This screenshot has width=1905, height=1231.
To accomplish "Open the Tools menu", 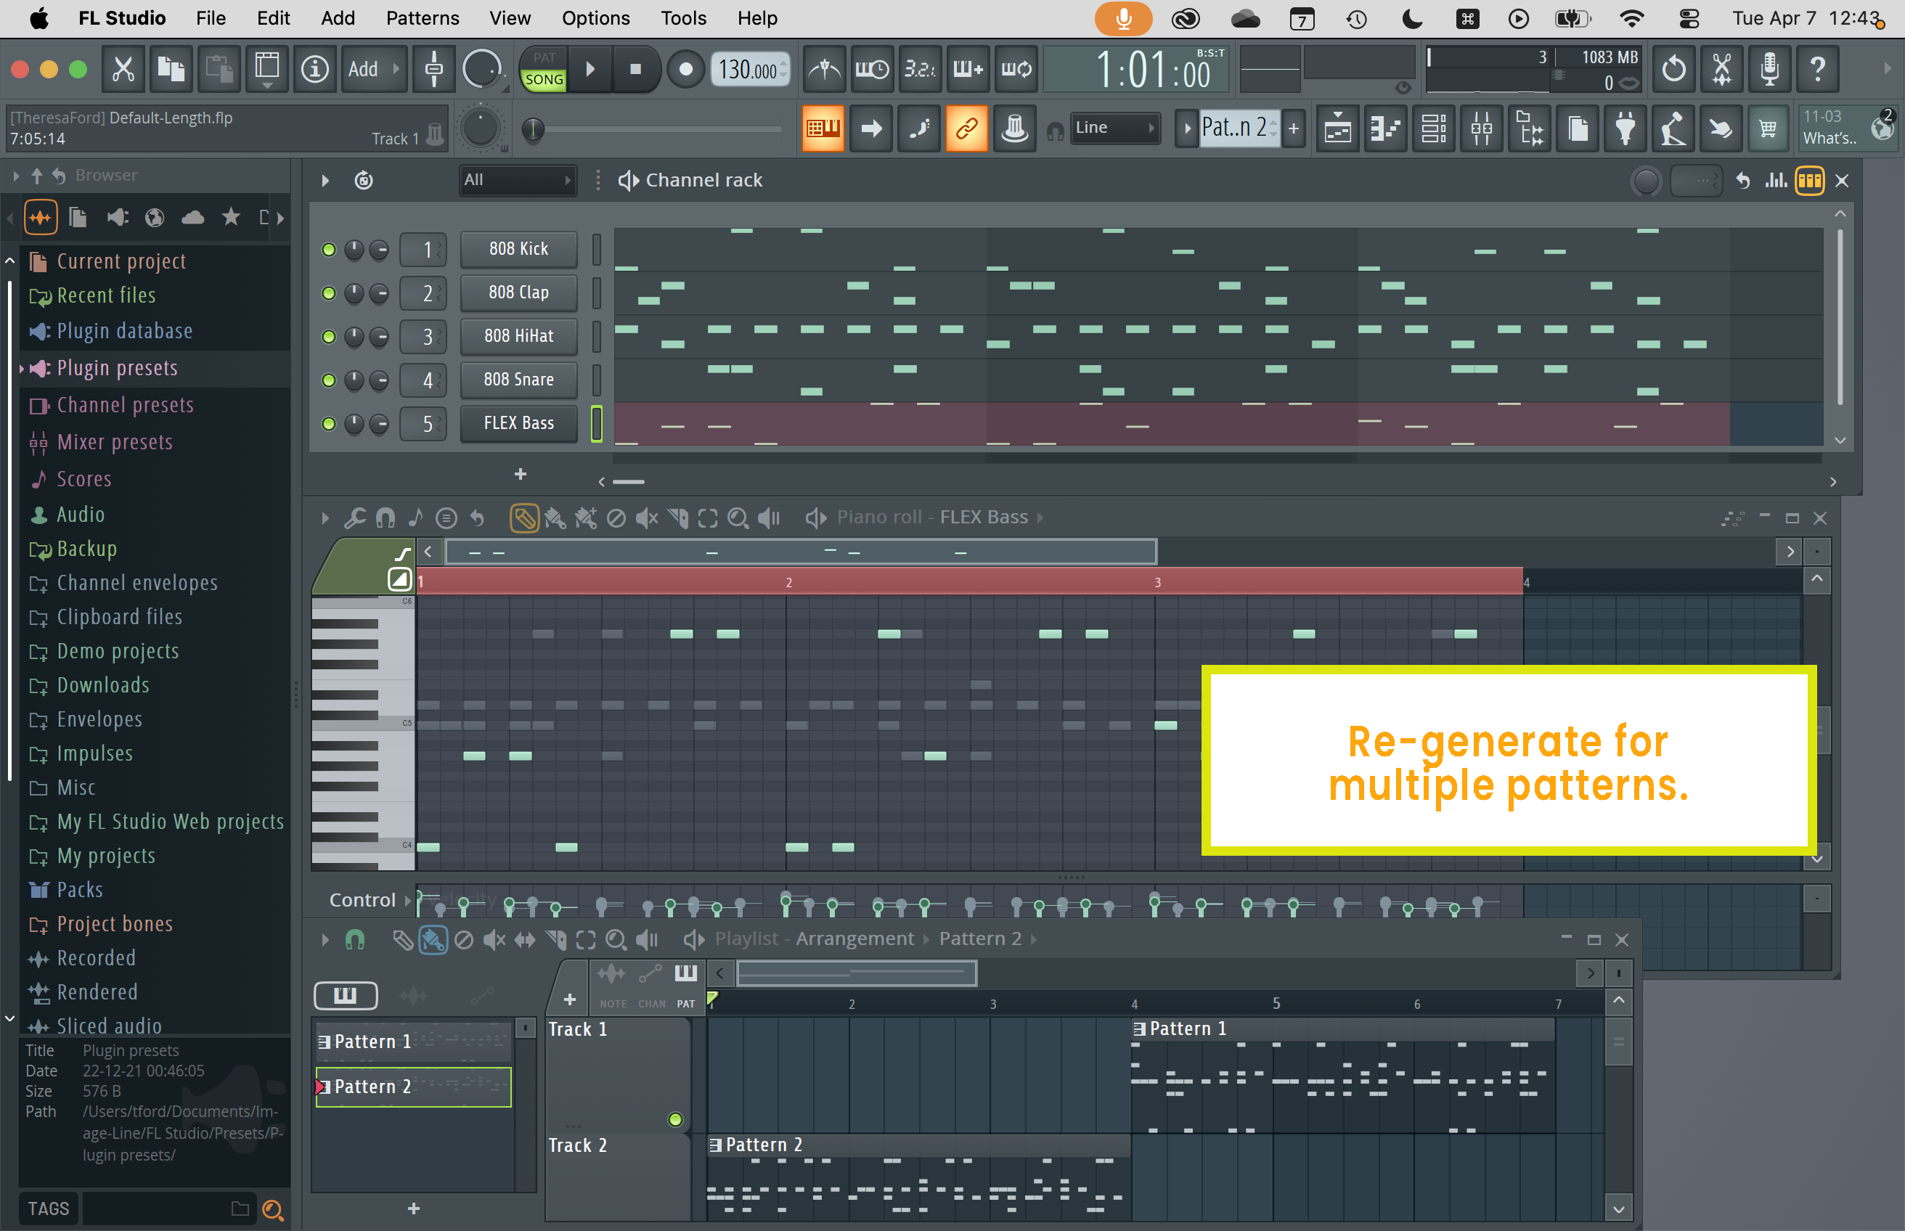I will click(683, 18).
